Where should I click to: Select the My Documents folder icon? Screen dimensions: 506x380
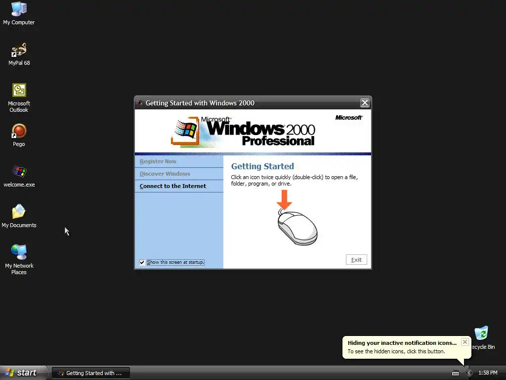tap(19, 216)
